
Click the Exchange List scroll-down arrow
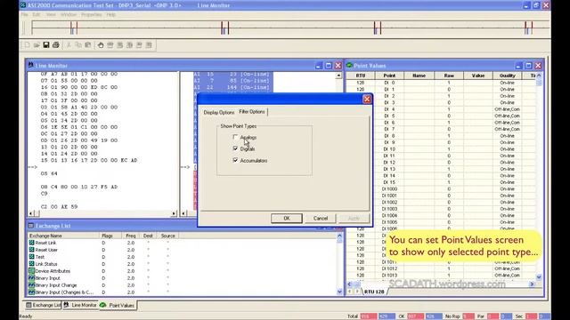click(339, 292)
